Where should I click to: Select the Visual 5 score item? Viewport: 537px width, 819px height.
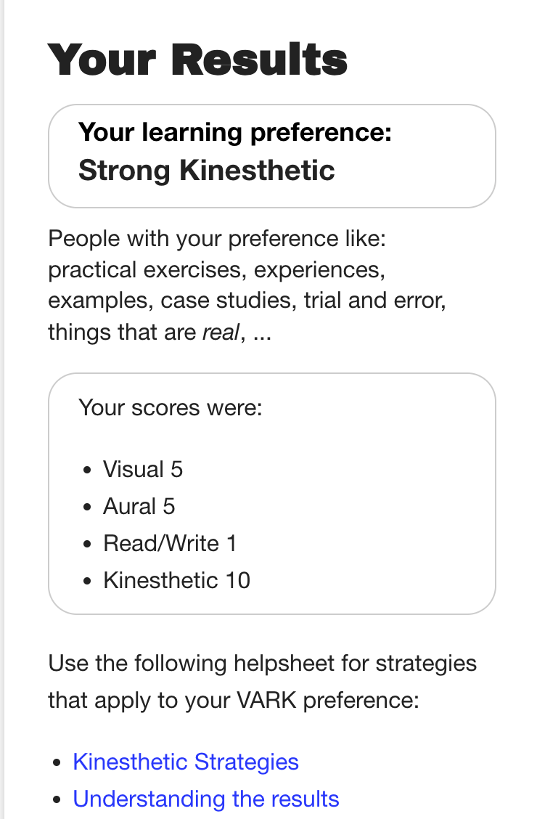(143, 469)
